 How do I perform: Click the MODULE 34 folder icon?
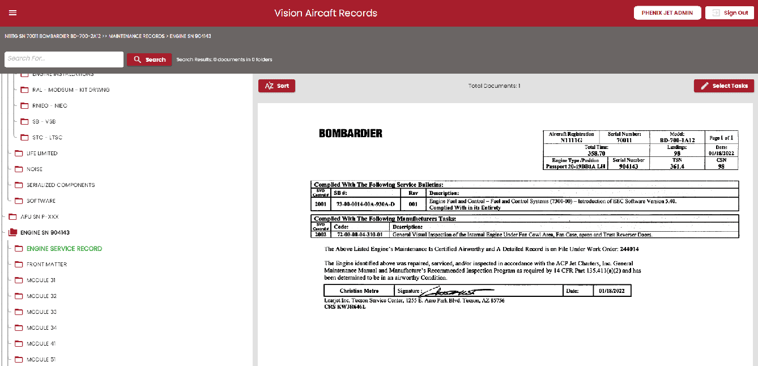click(19, 328)
